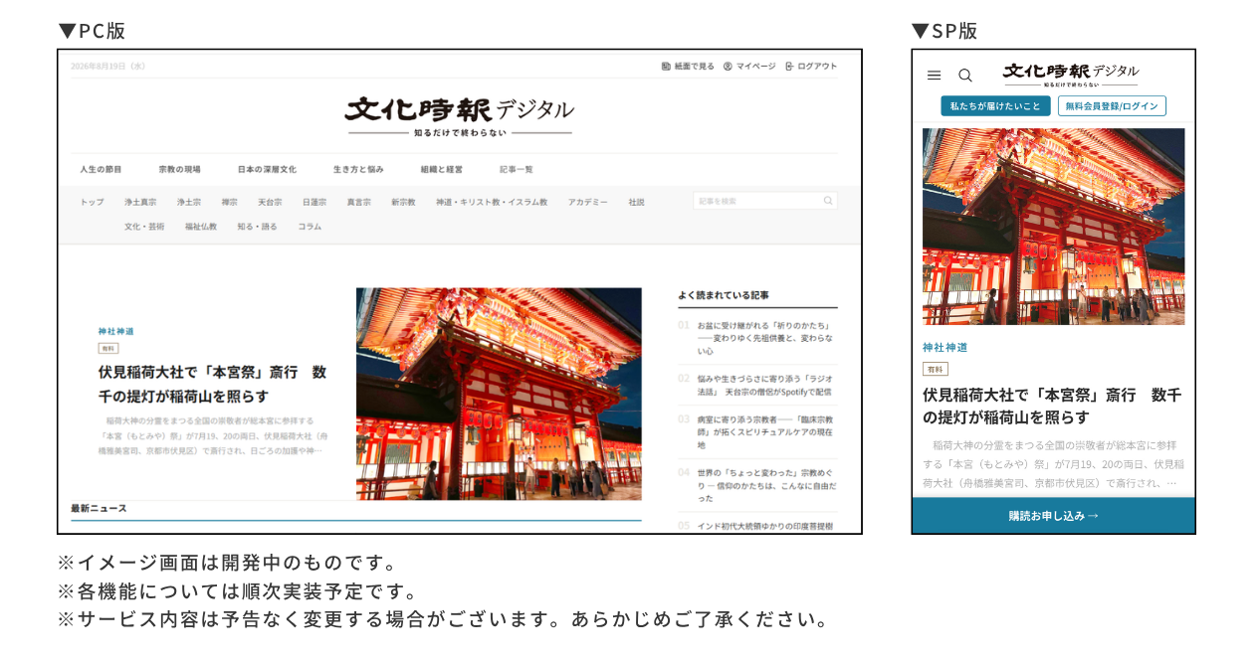The image size is (1259, 663).
Task: Open マイページ user account icon
Action: 728,67
